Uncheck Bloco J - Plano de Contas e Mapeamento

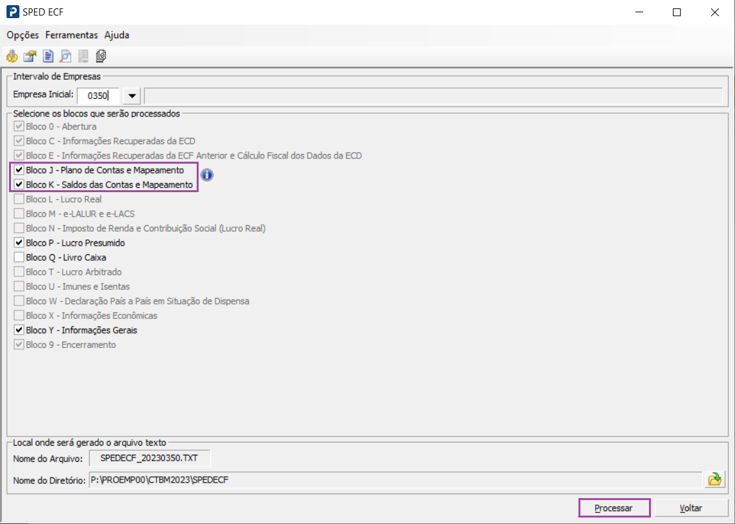(x=19, y=170)
